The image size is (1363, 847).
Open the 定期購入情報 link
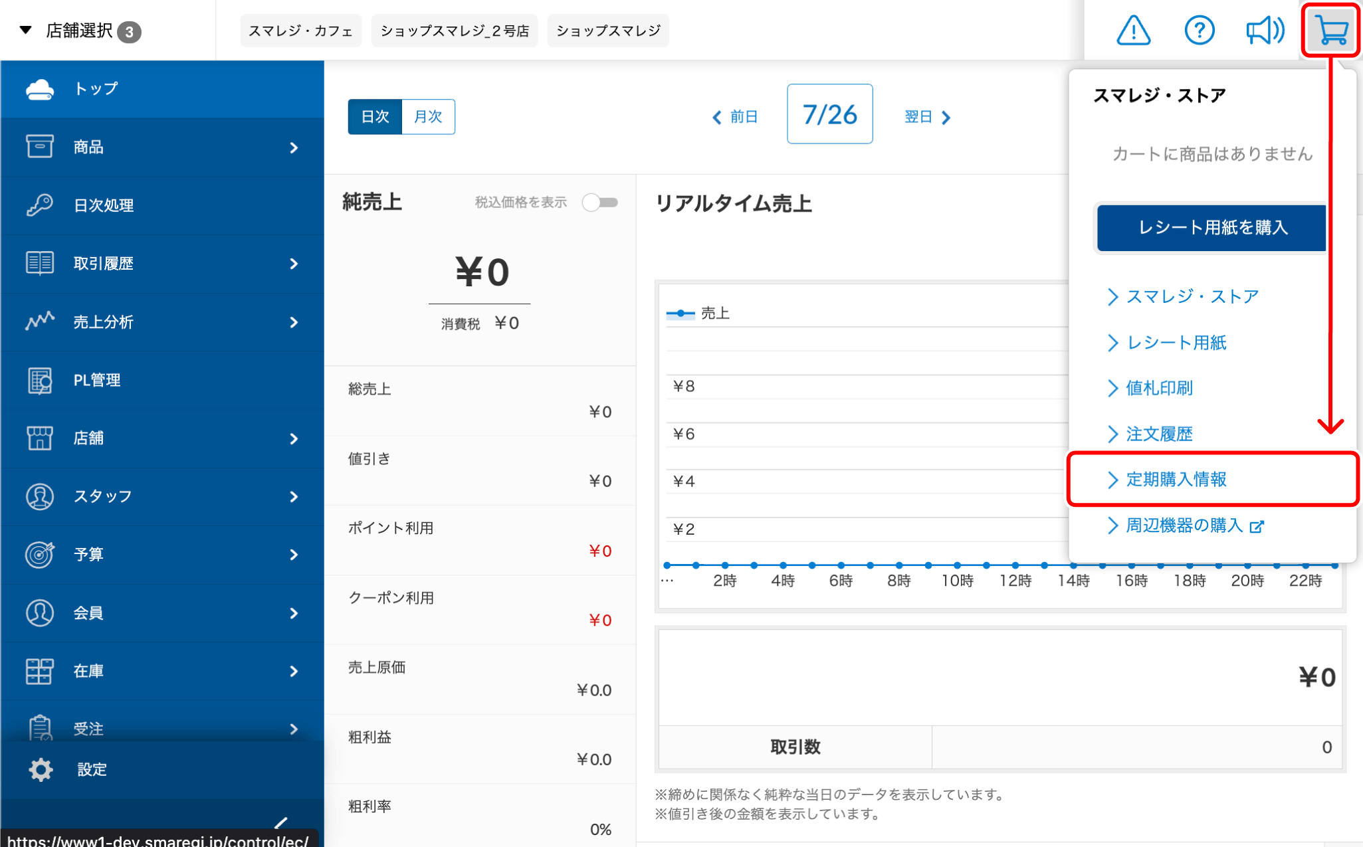coord(1167,479)
